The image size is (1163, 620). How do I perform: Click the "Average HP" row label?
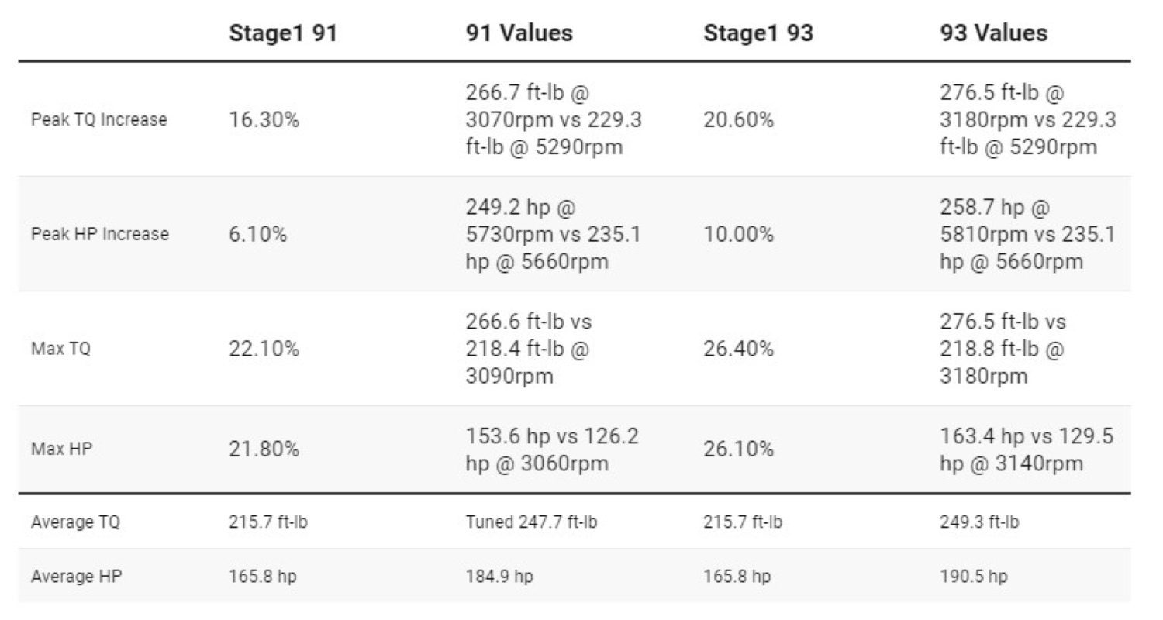(76, 577)
